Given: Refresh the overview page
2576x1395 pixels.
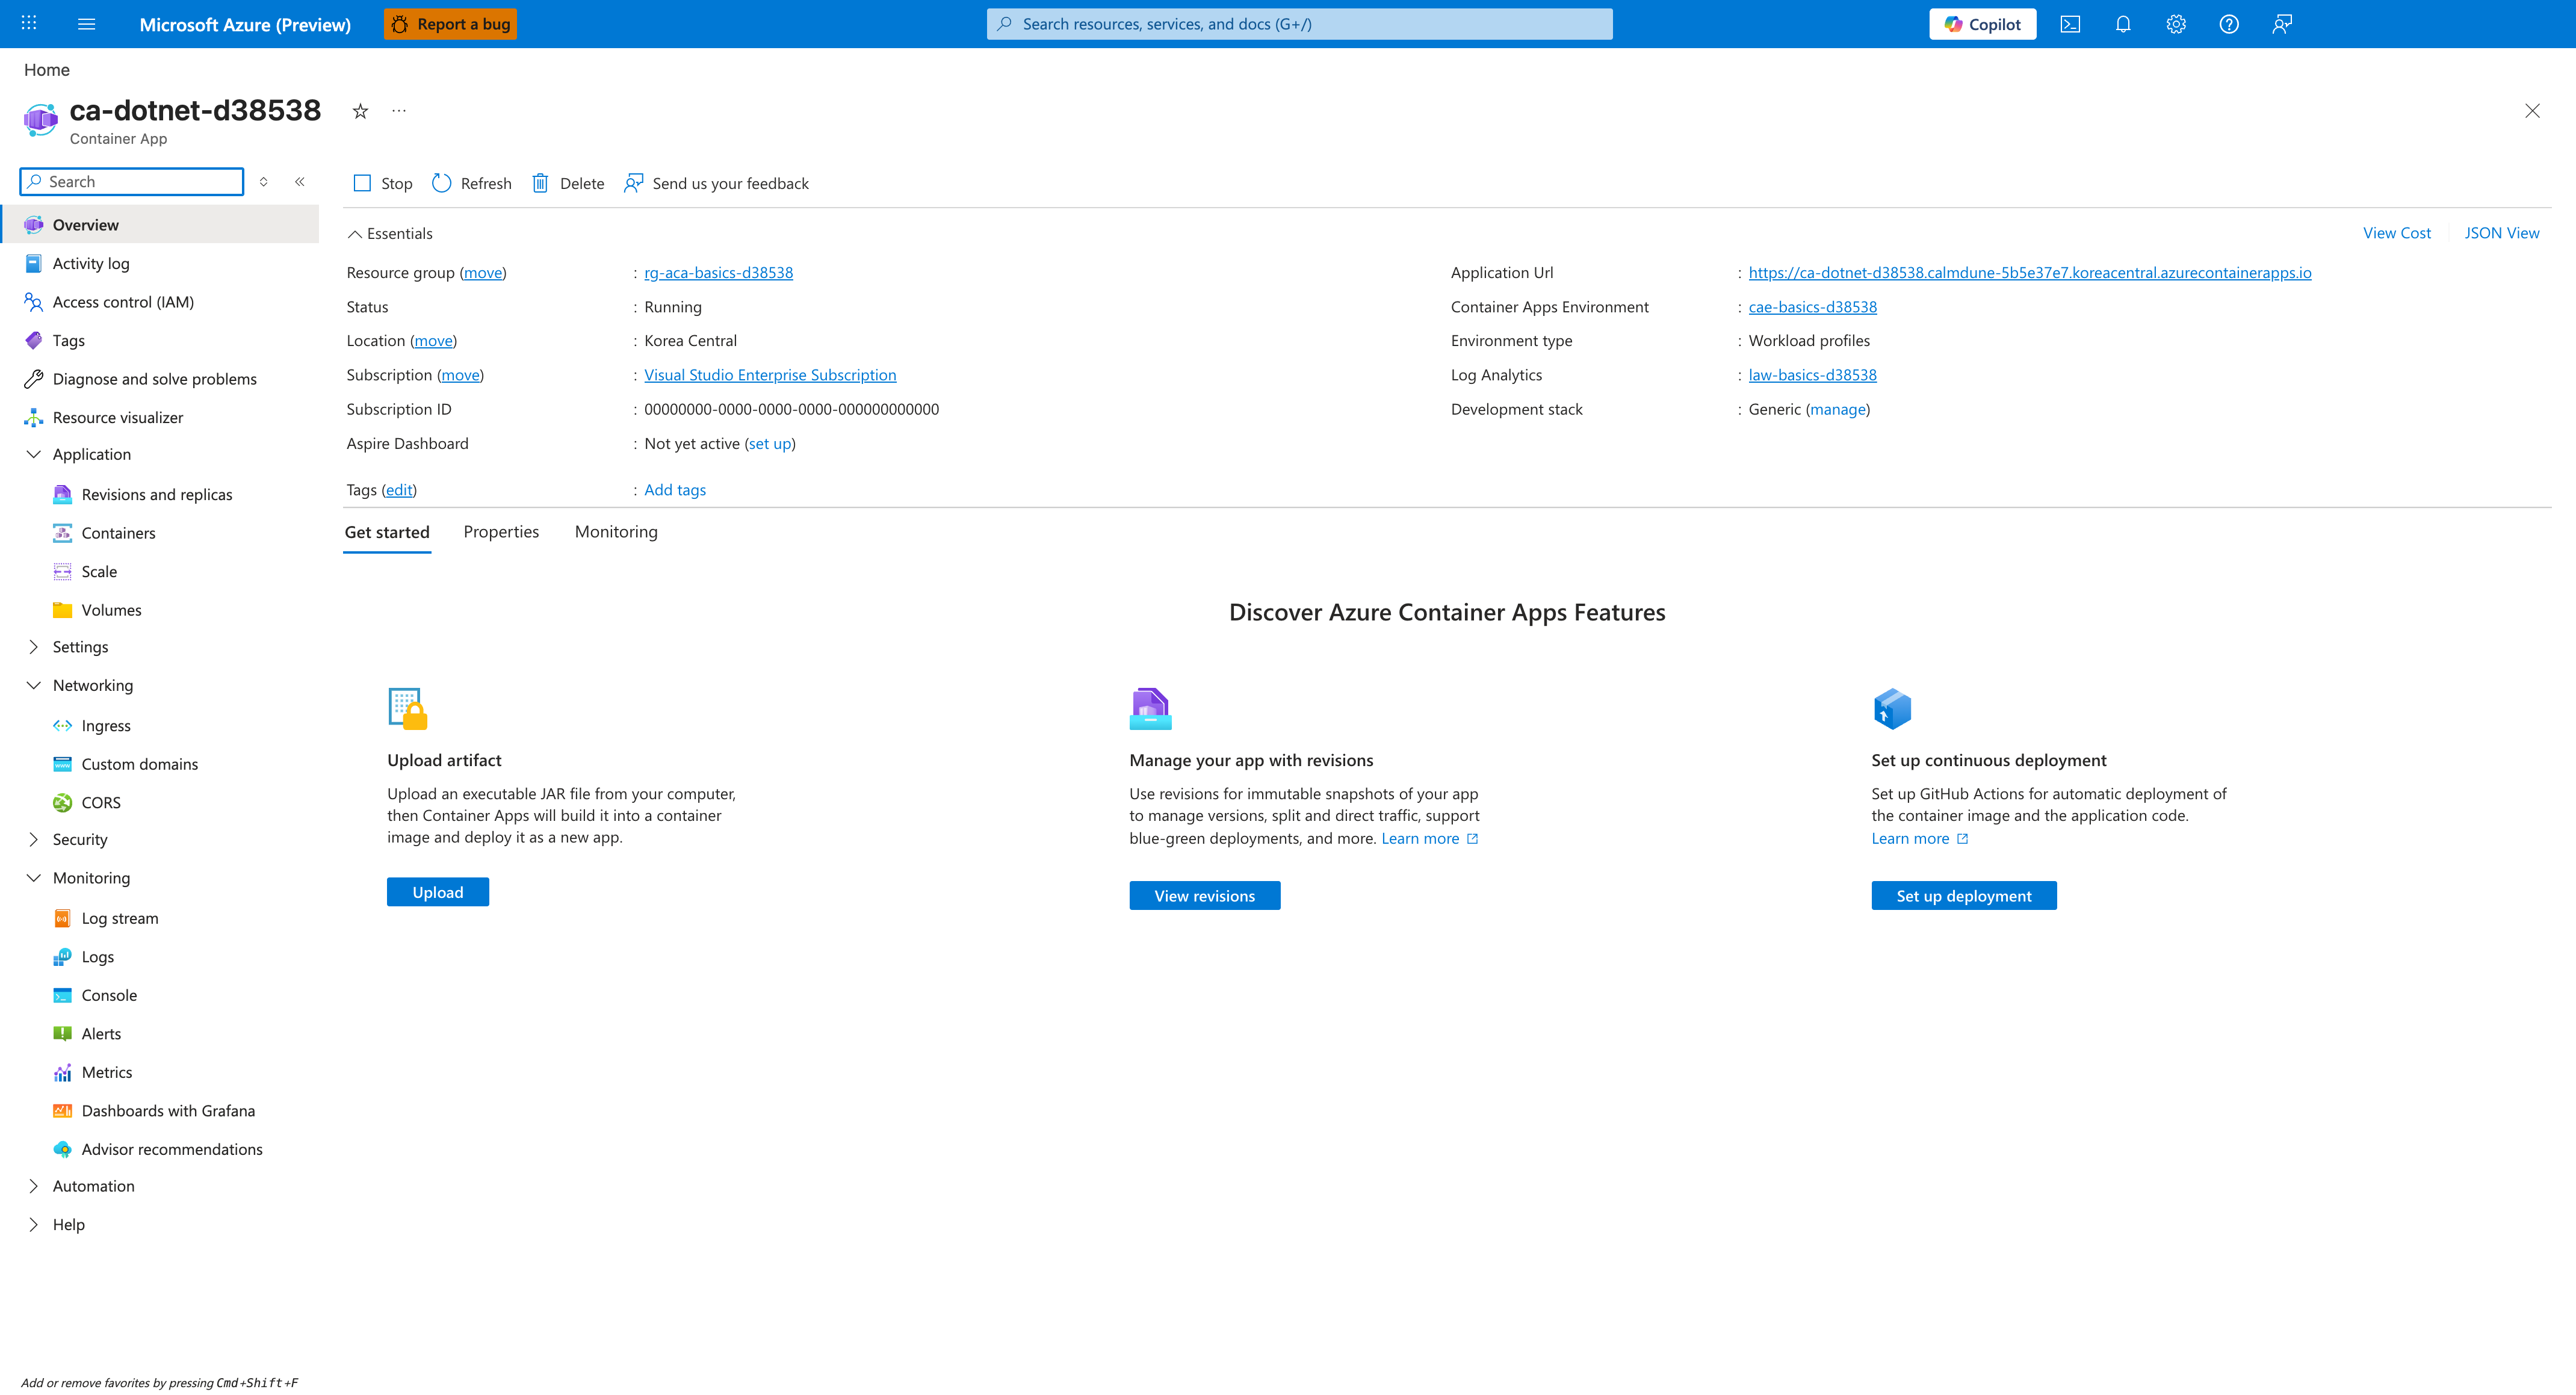Looking at the screenshot, I should (x=472, y=183).
